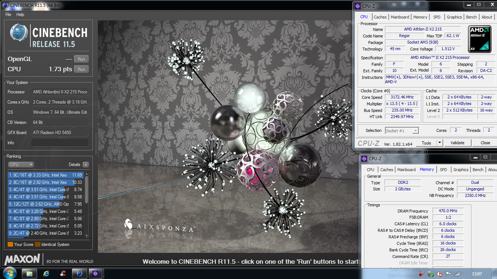This screenshot has width=497, height=279.
Task: Click the ranking list vertical scrollbar thumb
Action: point(87,190)
